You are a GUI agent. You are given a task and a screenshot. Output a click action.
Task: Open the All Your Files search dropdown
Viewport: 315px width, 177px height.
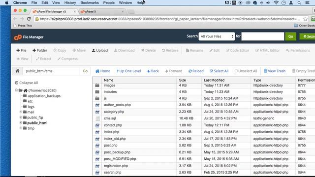(x=217, y=36)
